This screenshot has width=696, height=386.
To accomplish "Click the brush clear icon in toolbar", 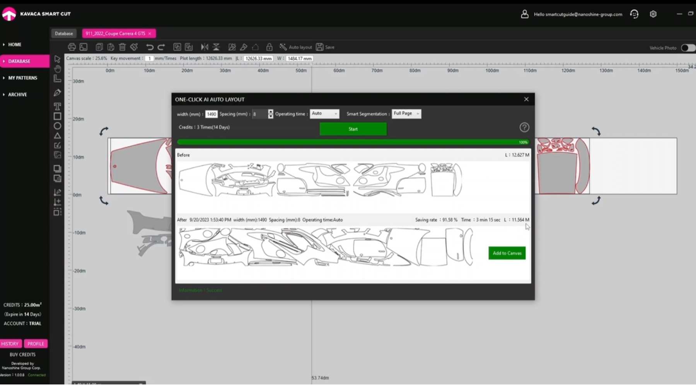I will point(134,47).
